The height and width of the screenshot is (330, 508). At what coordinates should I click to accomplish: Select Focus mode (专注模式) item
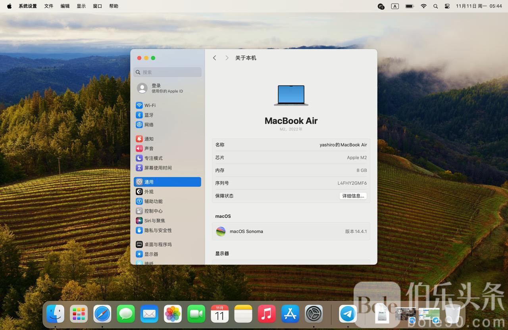(153, 158)
